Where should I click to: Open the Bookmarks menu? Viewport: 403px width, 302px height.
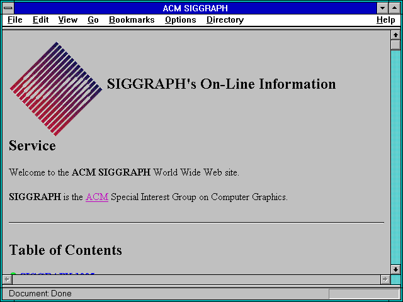click(x=132, y=20)
